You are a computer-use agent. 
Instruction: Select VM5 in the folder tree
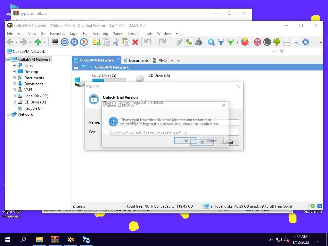tap(28, 90)
